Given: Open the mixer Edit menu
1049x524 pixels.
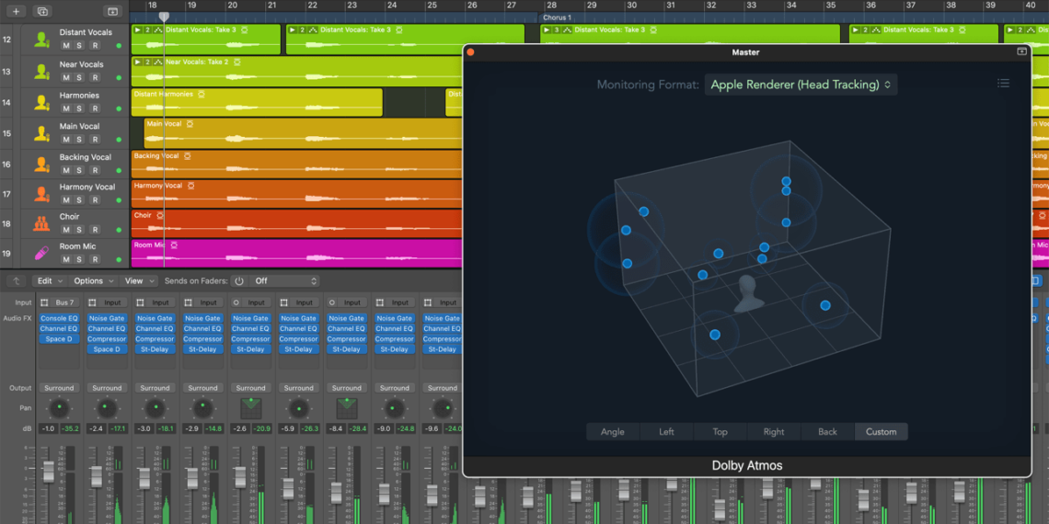Looking at the screenshot, I should (x=51, y=281).
